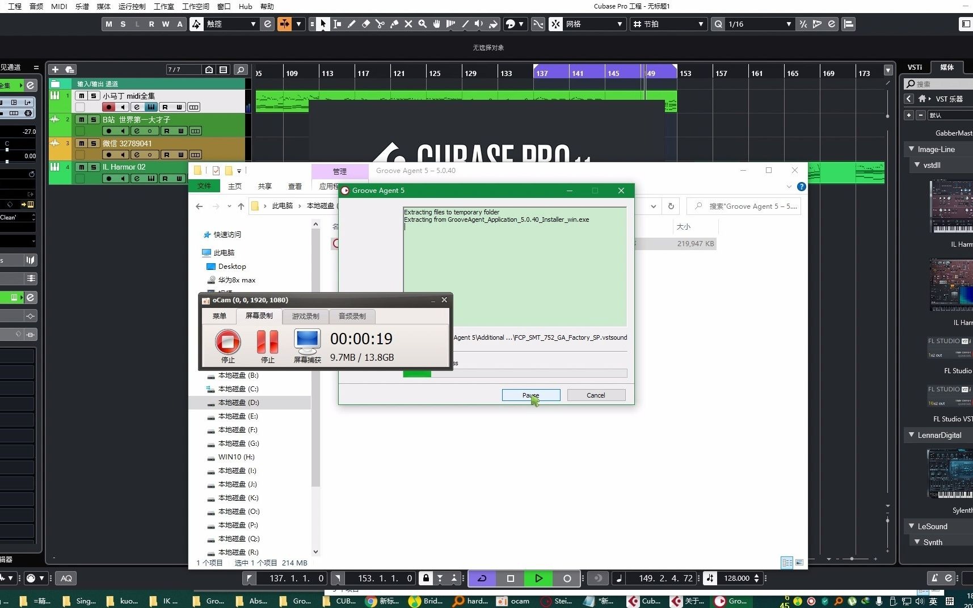Open track visibility agents house icon
973x608 pixels.
(209, 69)
